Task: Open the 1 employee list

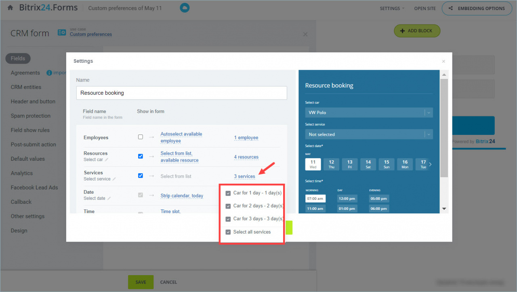Action: point(246,138)
